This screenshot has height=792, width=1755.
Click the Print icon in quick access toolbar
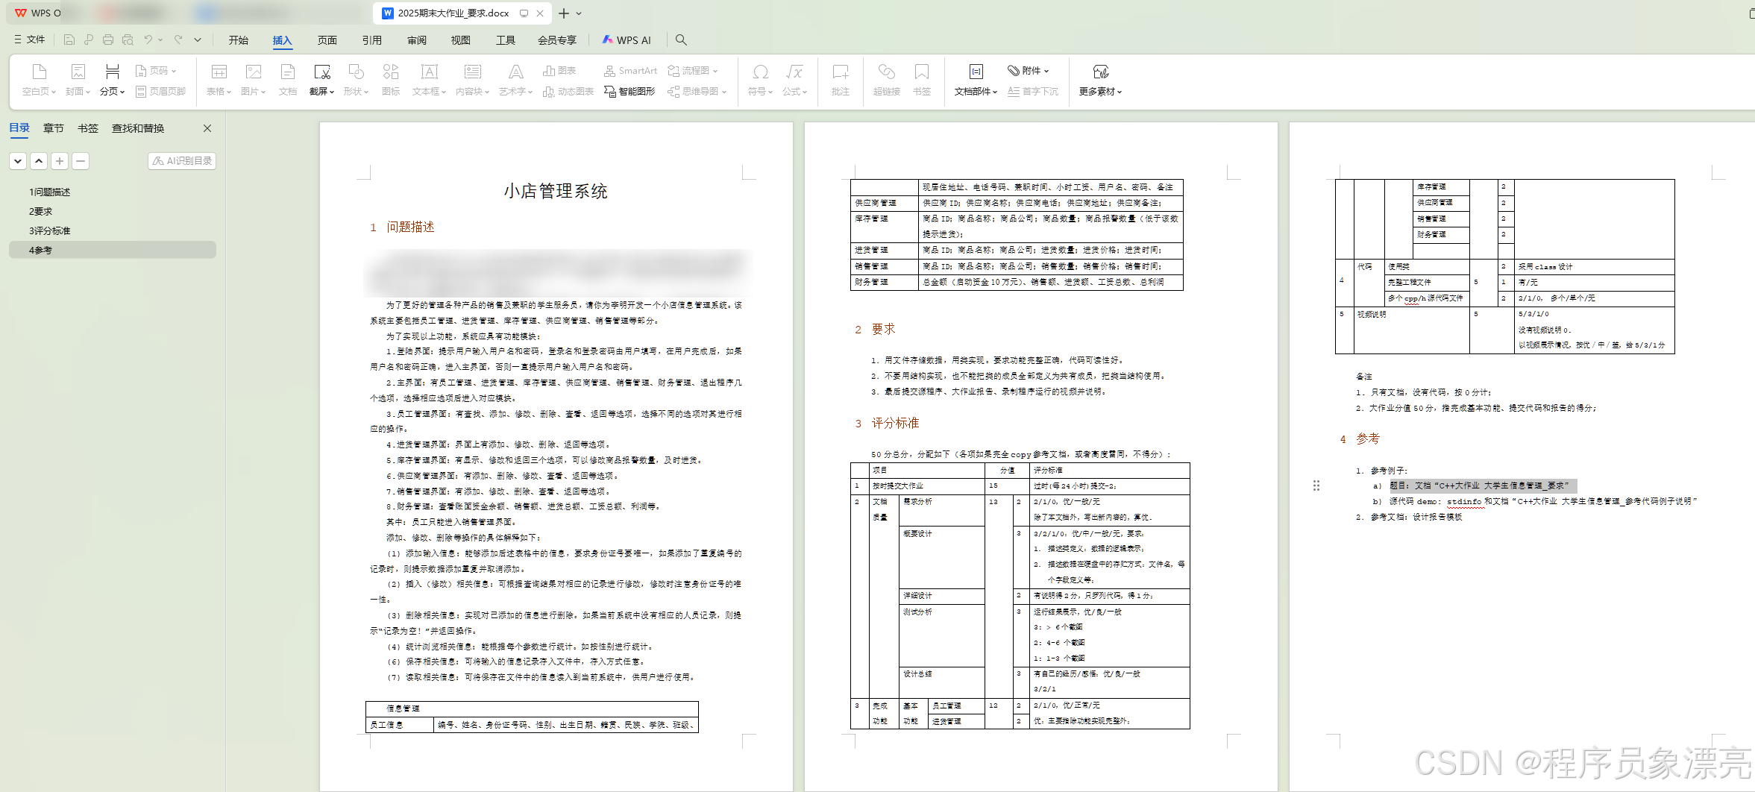(x=108, y=40)
